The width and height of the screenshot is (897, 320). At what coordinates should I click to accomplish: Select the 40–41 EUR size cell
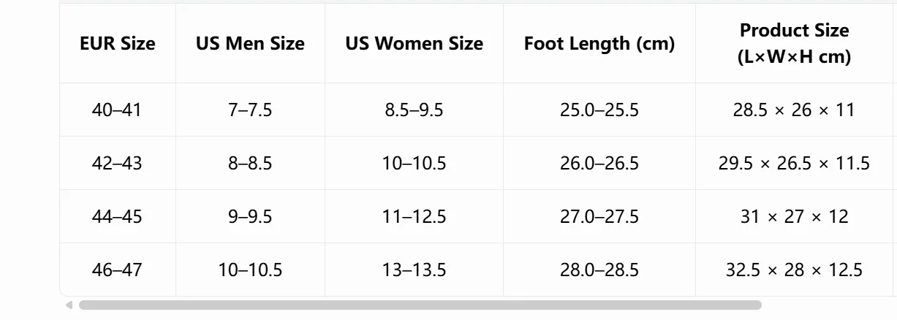tap(118, 110)
